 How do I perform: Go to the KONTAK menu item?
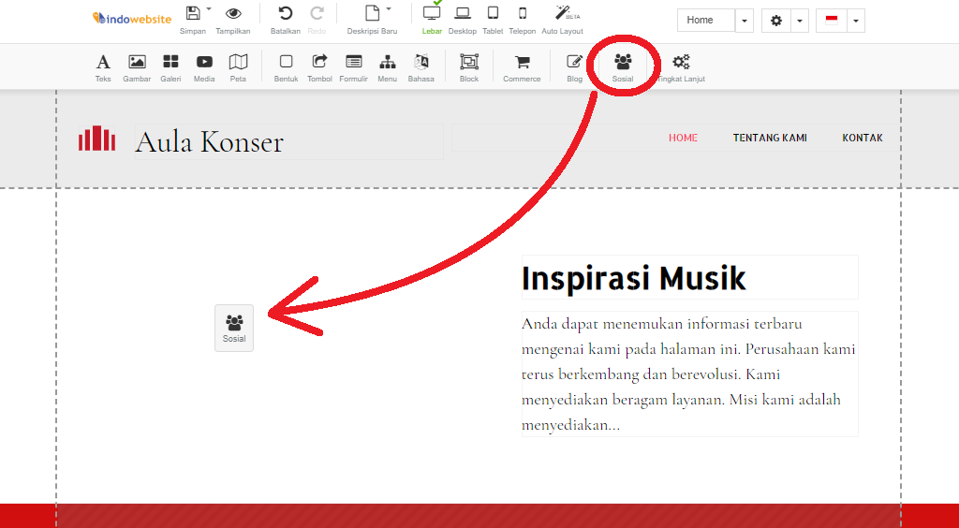point(862,139)
